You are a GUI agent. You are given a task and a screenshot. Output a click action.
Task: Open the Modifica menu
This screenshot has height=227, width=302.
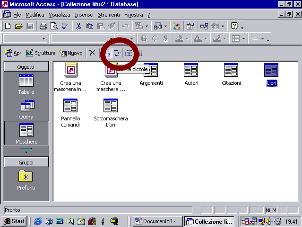[35, 15]
